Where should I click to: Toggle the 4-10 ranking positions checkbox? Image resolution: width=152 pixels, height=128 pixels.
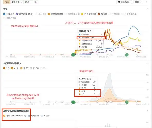pos(12,68)
